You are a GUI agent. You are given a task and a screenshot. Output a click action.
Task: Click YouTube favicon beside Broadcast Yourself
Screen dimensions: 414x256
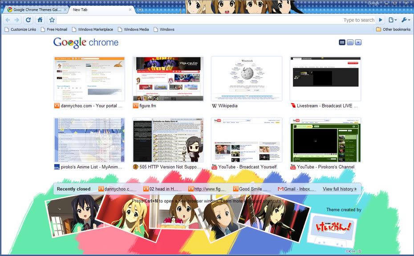point(214,167)
